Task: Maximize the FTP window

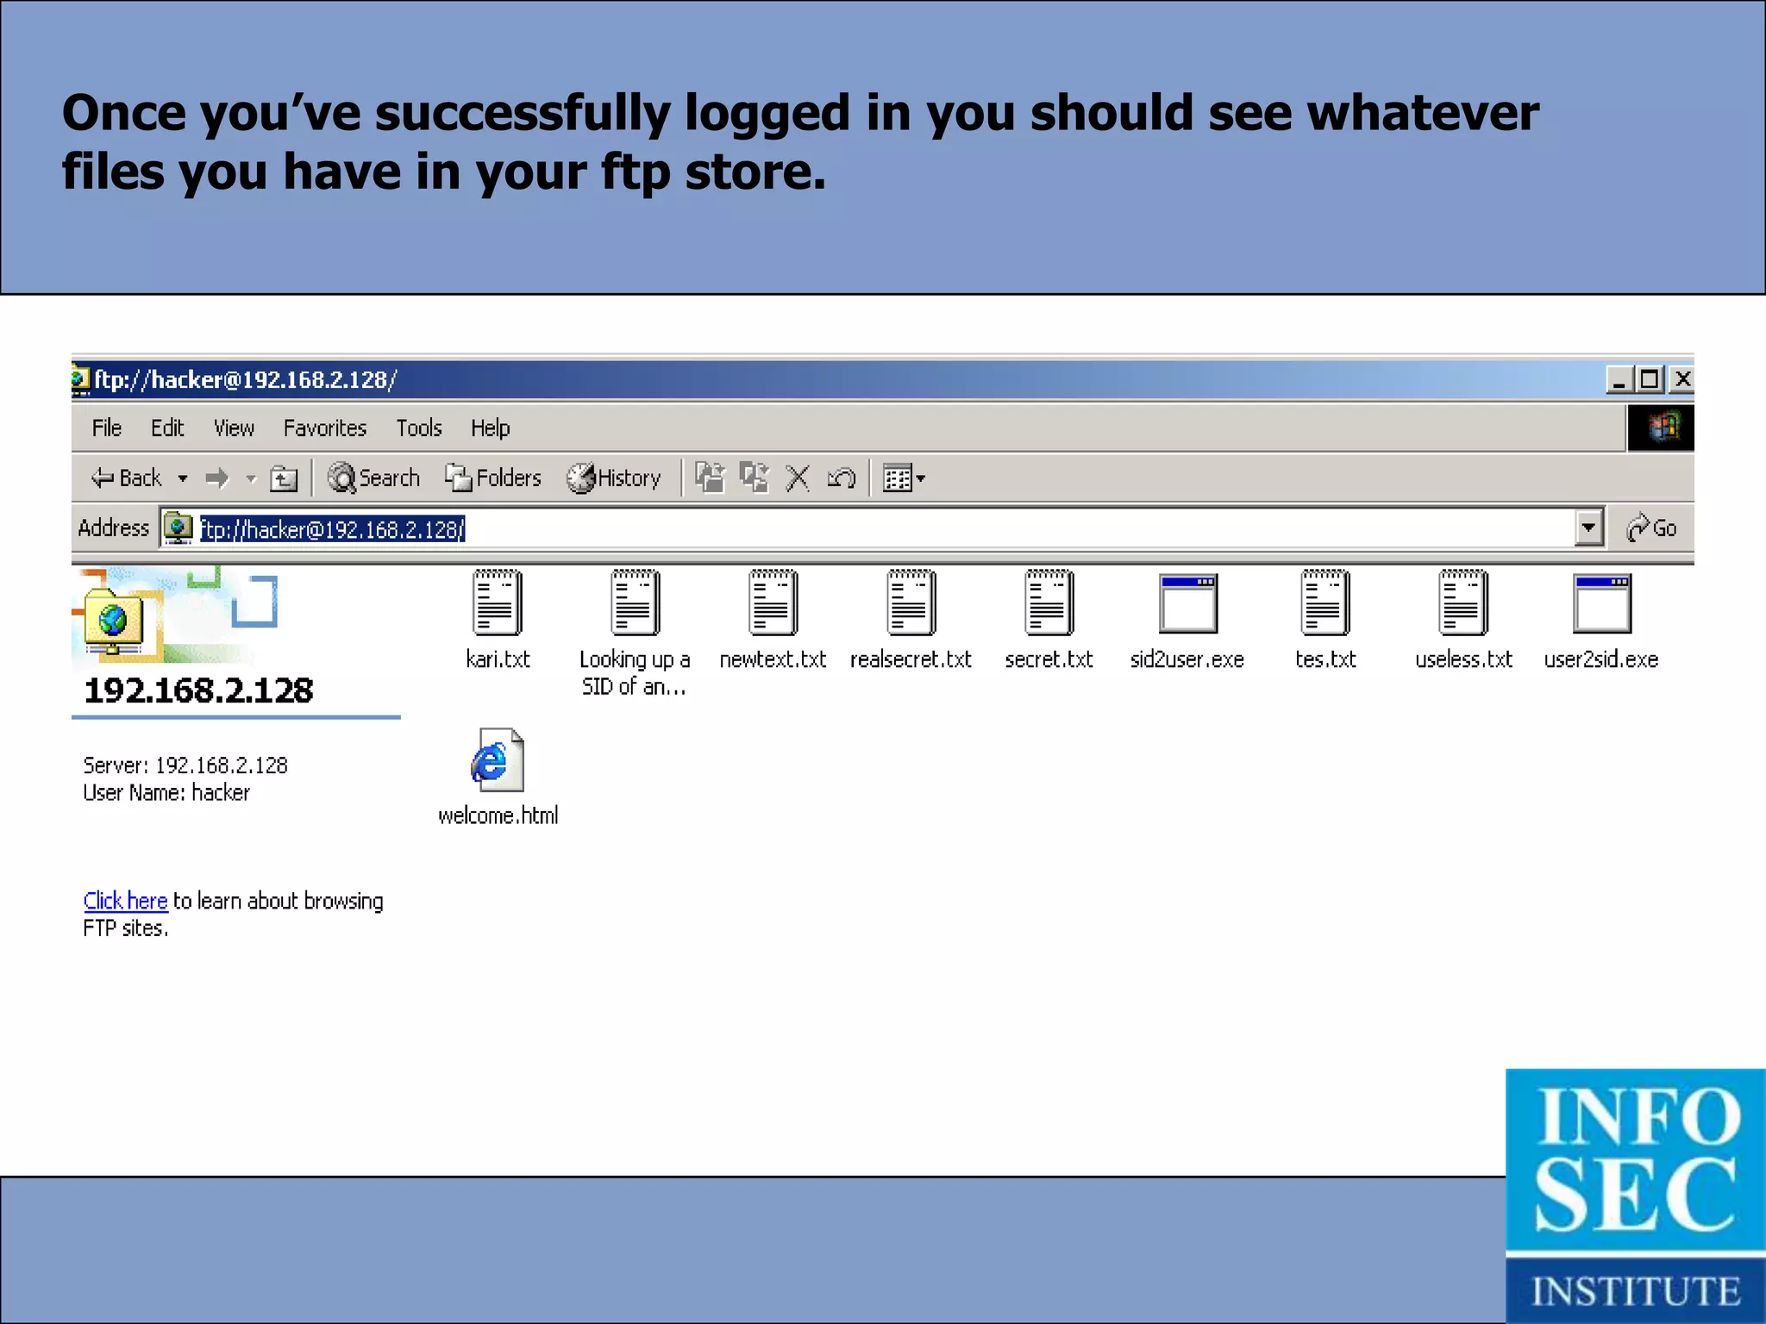Action: [1650, 379]
